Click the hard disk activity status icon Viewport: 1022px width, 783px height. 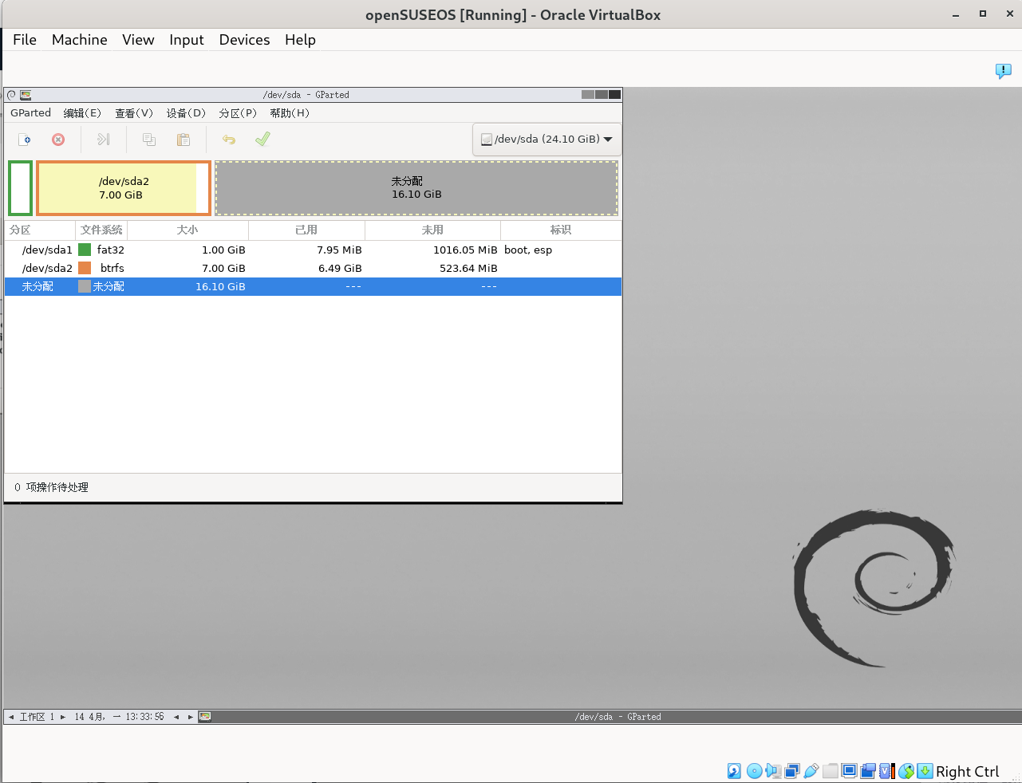(x=735, y=771)
